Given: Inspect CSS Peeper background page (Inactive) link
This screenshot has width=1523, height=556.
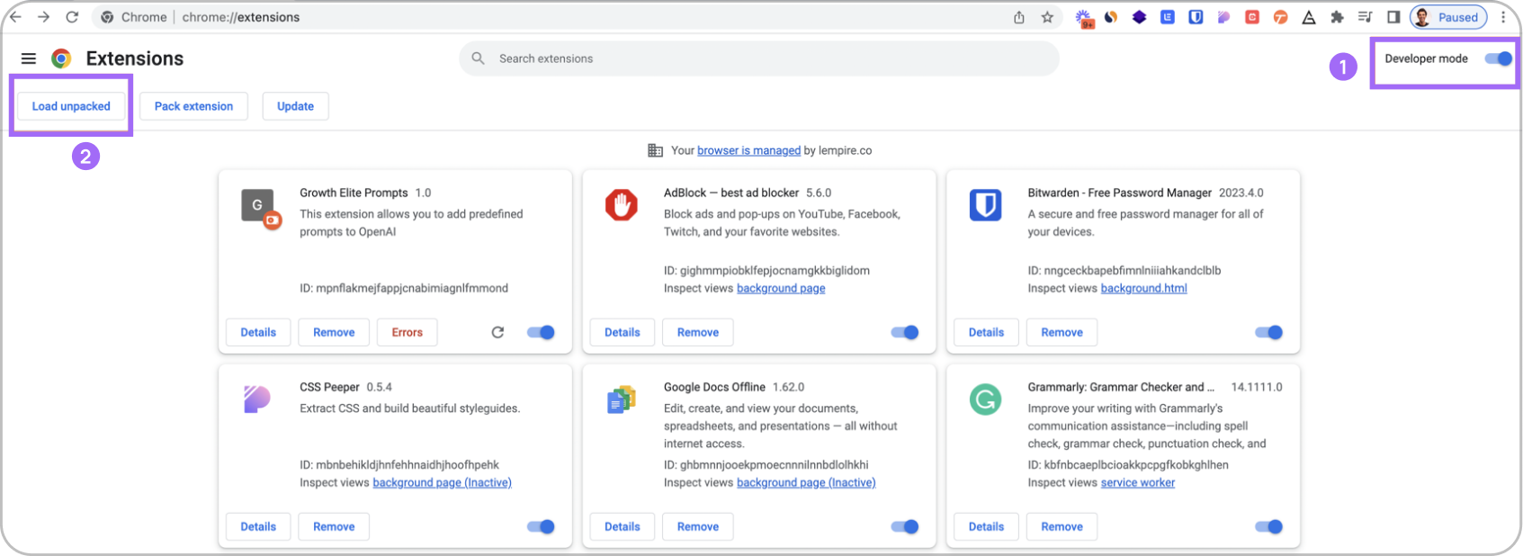Looking at the screenshot, I should [442, 482].
